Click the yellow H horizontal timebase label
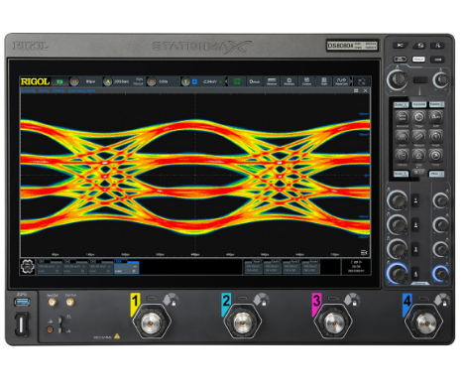Viewport: 466px width, 390px height. click(74, 81)
